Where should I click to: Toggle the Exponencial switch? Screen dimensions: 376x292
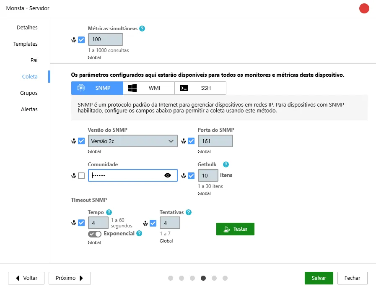pos(94,234)
